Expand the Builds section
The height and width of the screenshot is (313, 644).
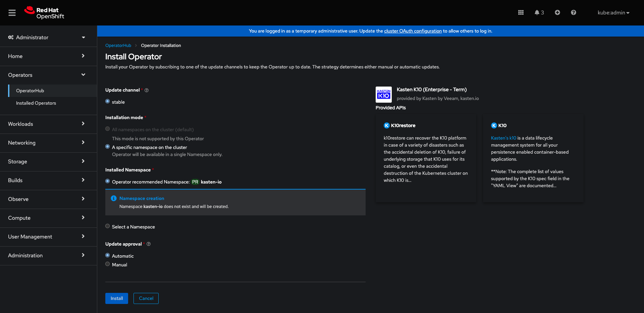coord(48,180)
